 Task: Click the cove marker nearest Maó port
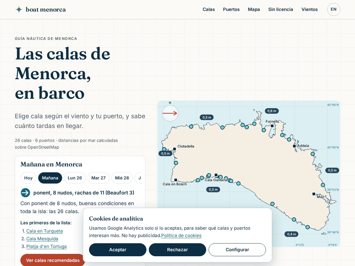click(x=323, y=185)
